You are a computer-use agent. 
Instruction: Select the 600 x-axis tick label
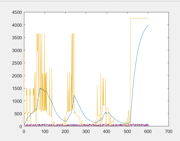pos(148,132)
